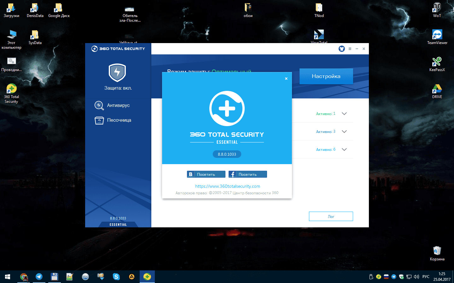Screen dimensions: 454x283
Task: Switch the РУС input language indicator
Action: click(x=426, y=277)
